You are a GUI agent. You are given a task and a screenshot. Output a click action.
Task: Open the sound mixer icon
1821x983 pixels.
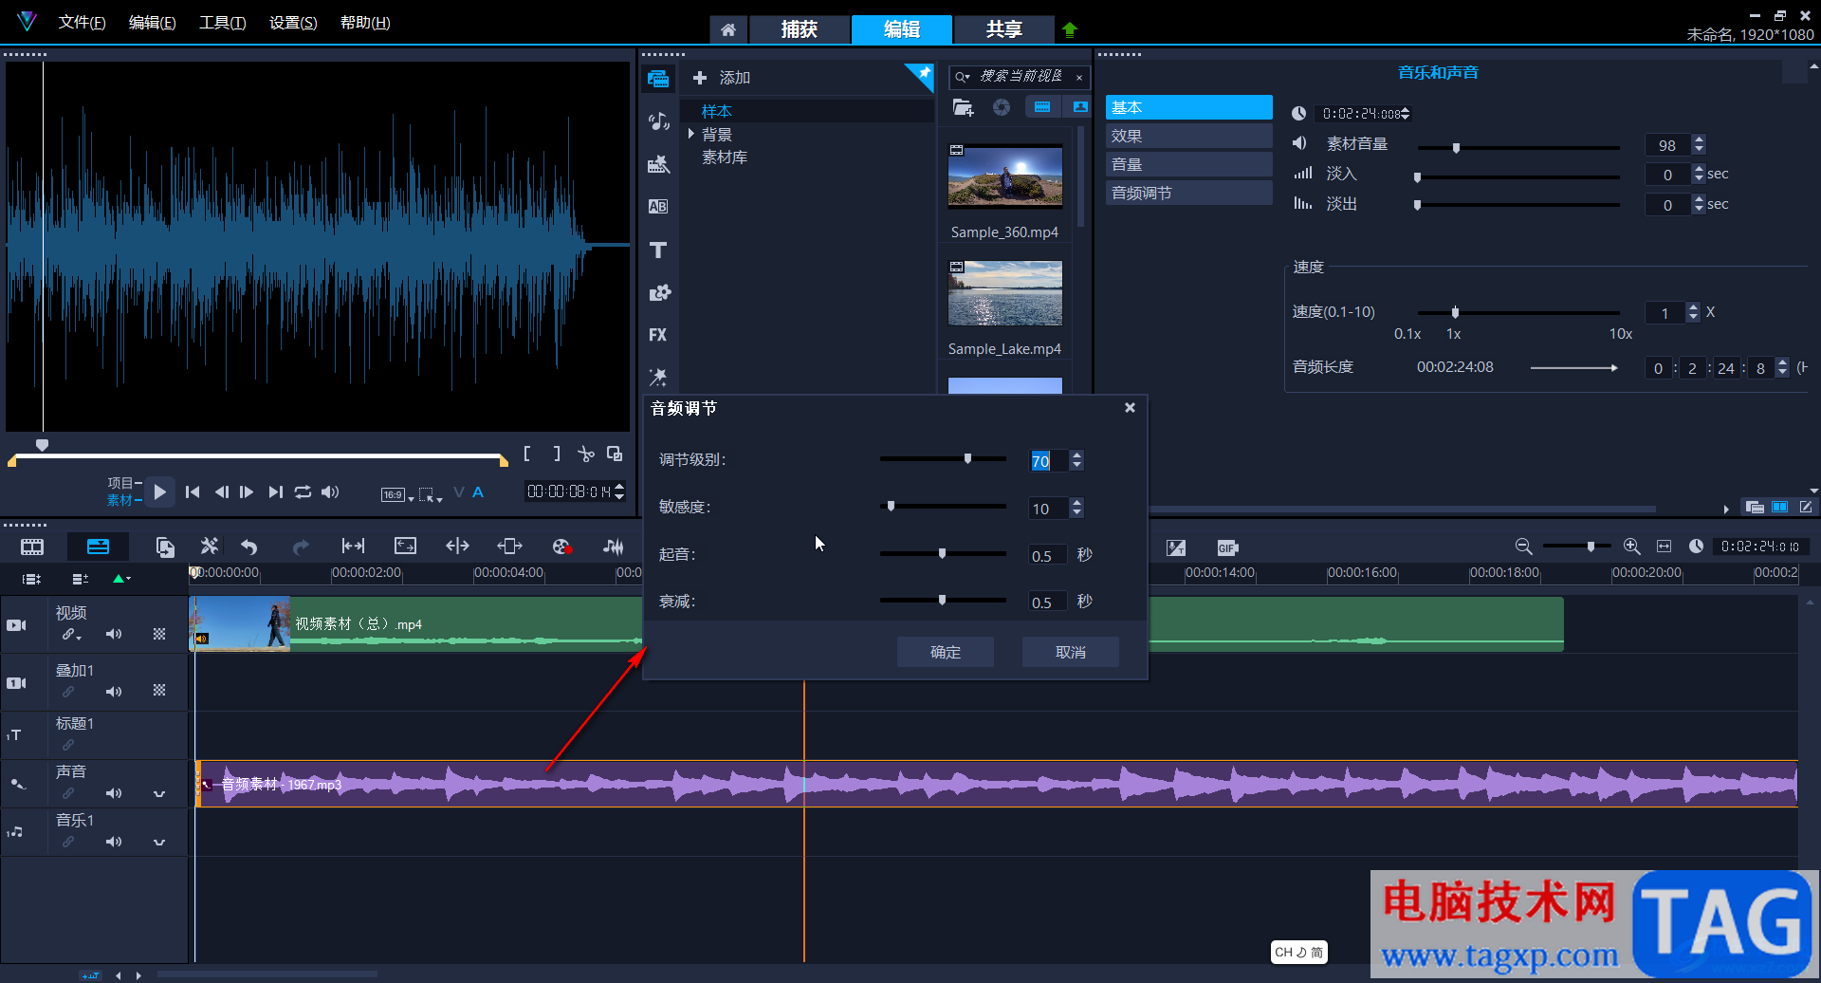(614, 547)
